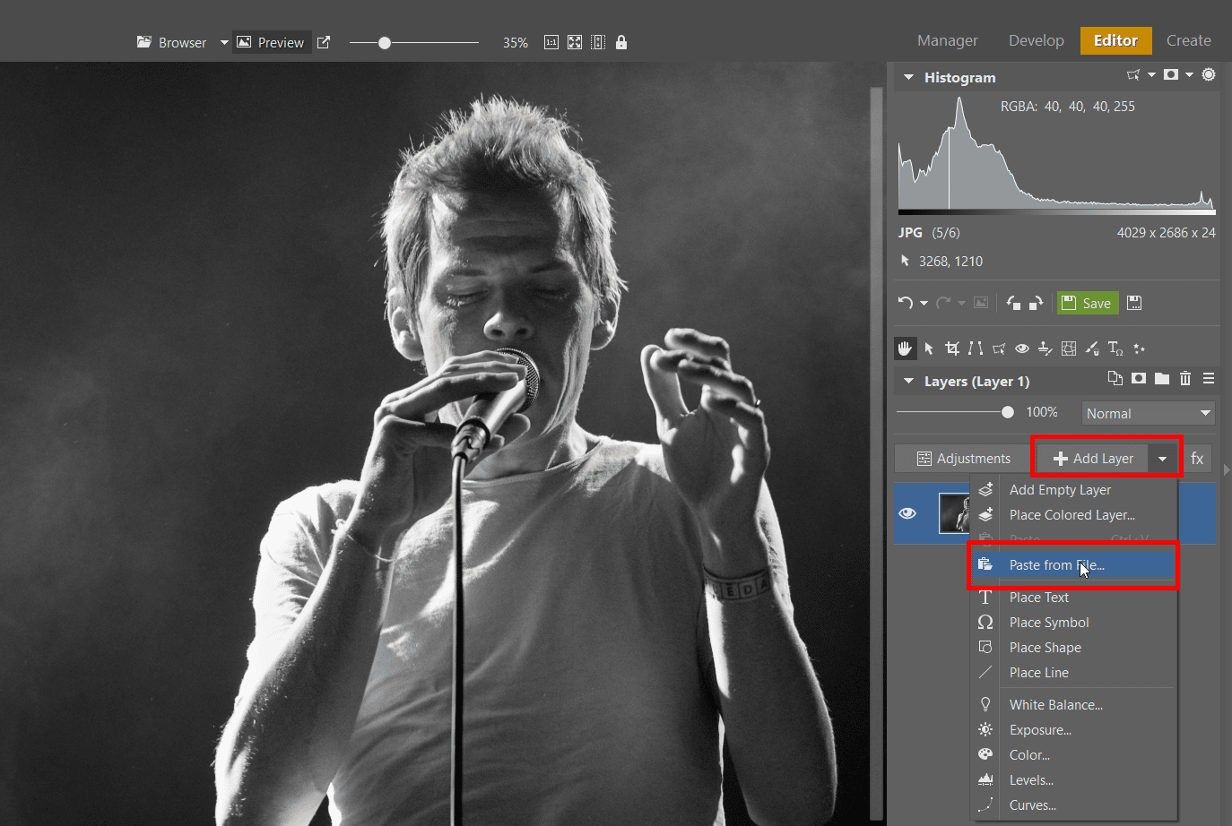Open the blend mode Normal dropdown
Viewport: 1232px width, 826px height.
click(x=1149, y=413)
